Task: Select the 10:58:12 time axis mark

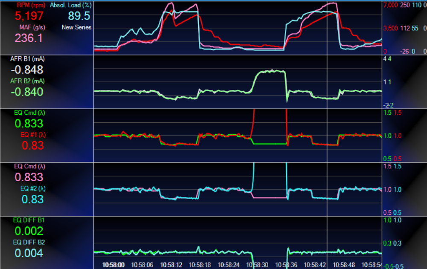Action: [x=171, y=265]
